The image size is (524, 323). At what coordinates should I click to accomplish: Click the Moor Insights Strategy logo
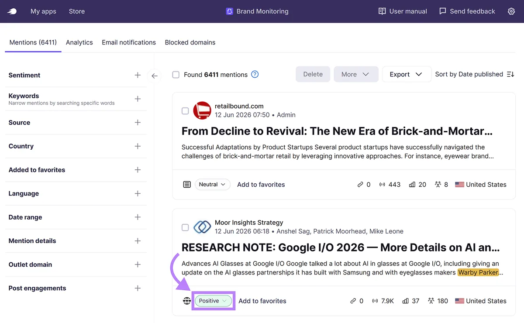[202, 227]
